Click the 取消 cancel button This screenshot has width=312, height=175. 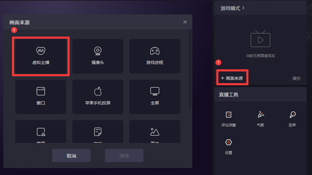[71, 156]
